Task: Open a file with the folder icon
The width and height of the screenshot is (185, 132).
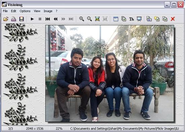Action: (x=6, y=19)
